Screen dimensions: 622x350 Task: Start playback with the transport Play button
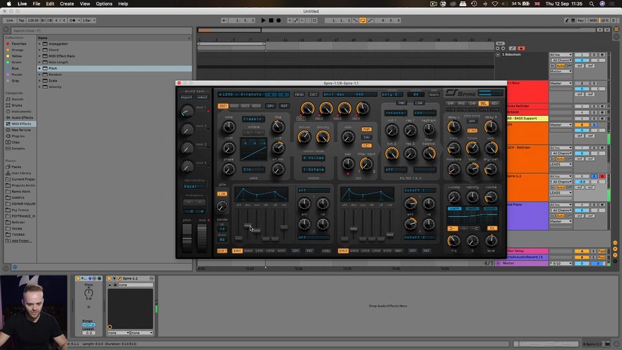(x=264, y=20)
